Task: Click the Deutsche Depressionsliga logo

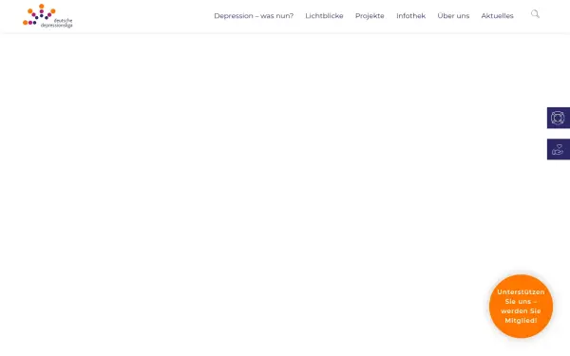Action: 47,16
